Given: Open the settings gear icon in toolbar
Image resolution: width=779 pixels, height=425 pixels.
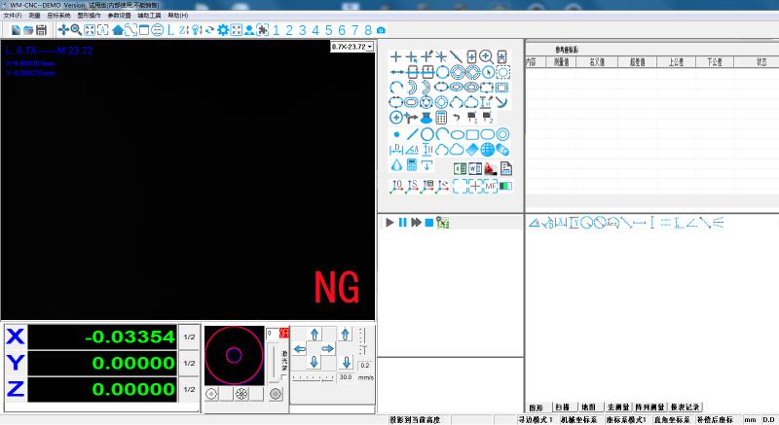Looking at the screenshot, I should coord(223,30).
